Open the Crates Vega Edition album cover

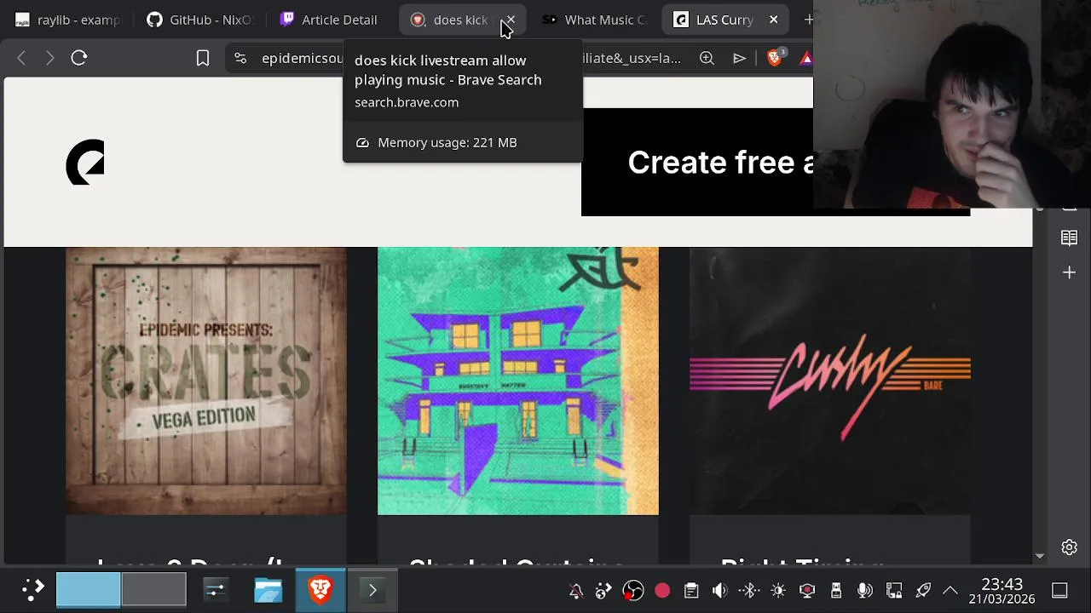206,381
